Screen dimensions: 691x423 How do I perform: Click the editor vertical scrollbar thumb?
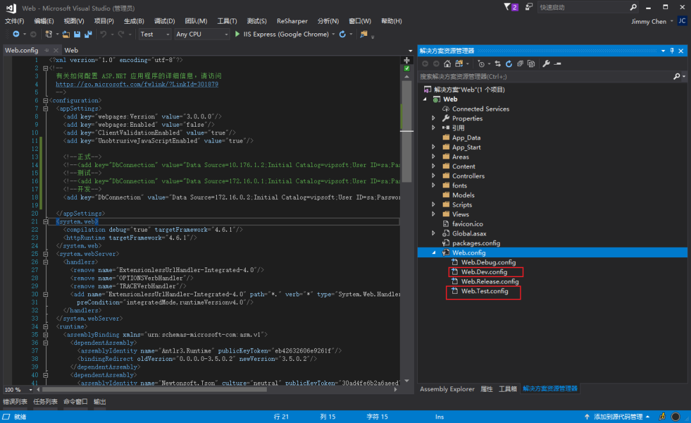[x=407, y=132]
